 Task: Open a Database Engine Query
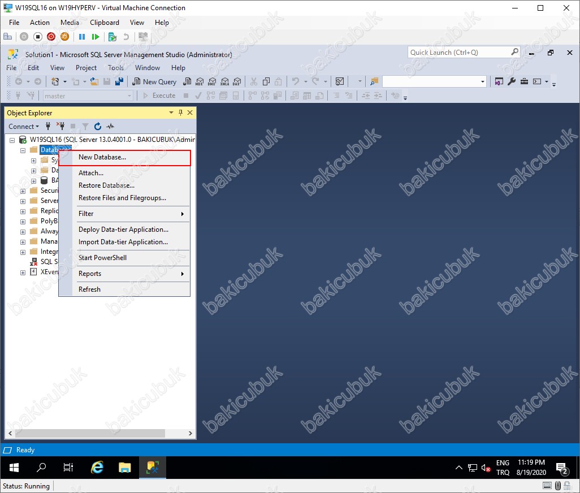click(x=188, y=82)
